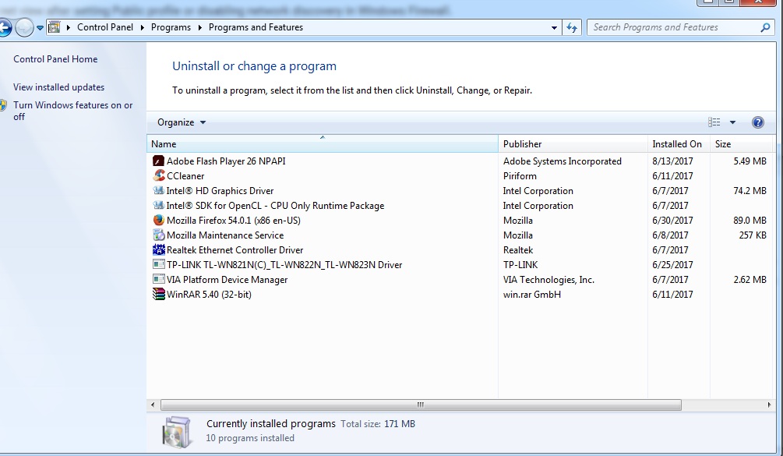The image size is (783, 456).
Task: Open Control Panel Home link
Action: [55, 59]
